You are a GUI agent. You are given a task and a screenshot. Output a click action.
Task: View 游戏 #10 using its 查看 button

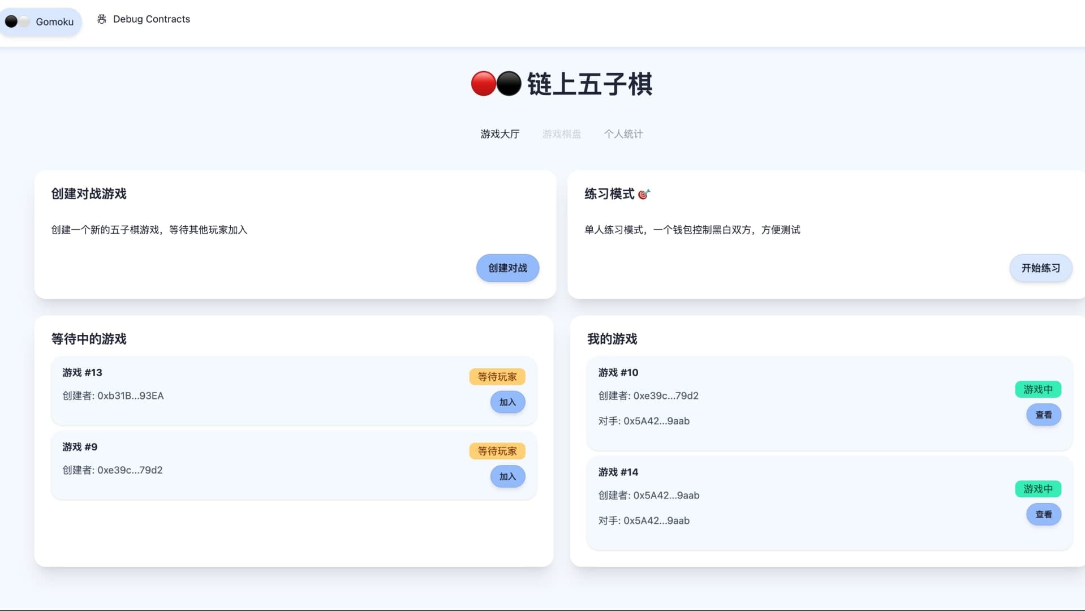click(1043, 414)
